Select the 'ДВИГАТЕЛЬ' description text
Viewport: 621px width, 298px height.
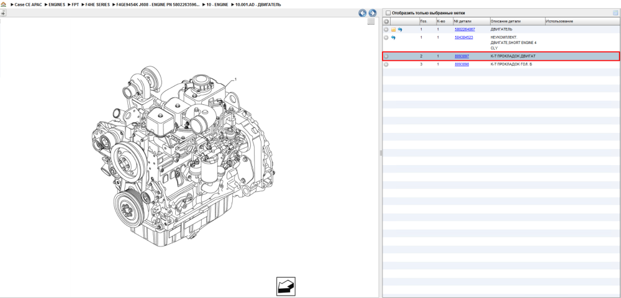[501, 29]
